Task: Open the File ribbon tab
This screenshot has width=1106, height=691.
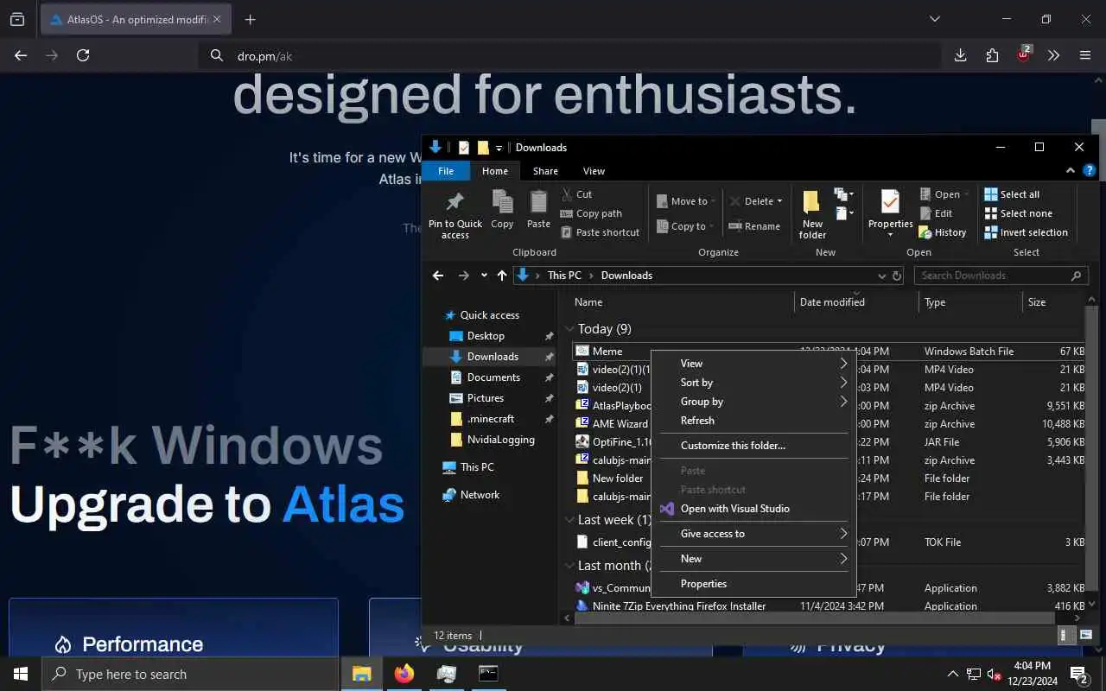Action: pyautogui.click(x=446, y=171)
